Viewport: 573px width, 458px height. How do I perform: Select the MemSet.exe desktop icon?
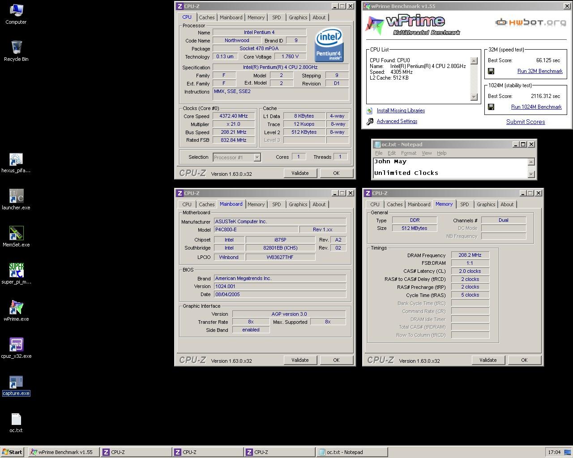click(16, 237)
